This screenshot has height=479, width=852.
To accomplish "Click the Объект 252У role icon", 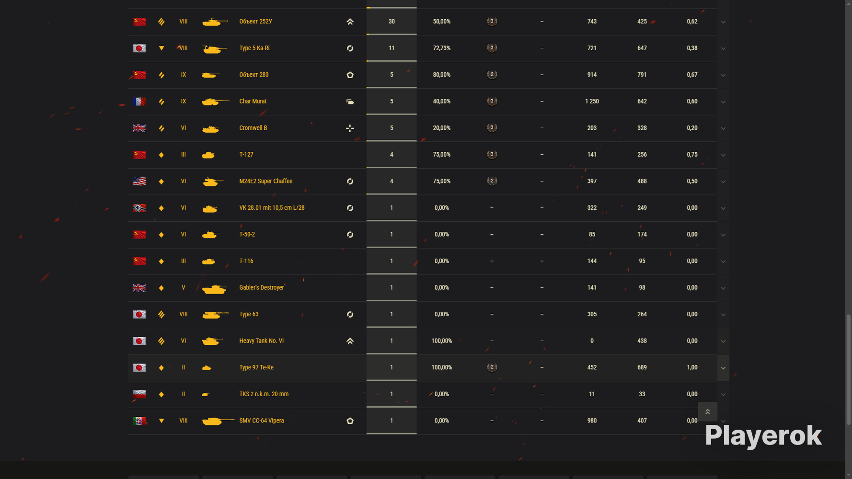I will point(350,22).
